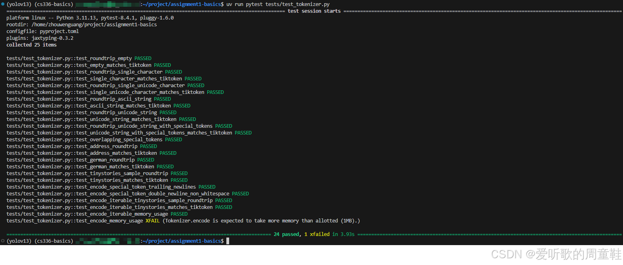Click test_encode_special_token_double_newline_non_whitespace line

pos(128,194)
